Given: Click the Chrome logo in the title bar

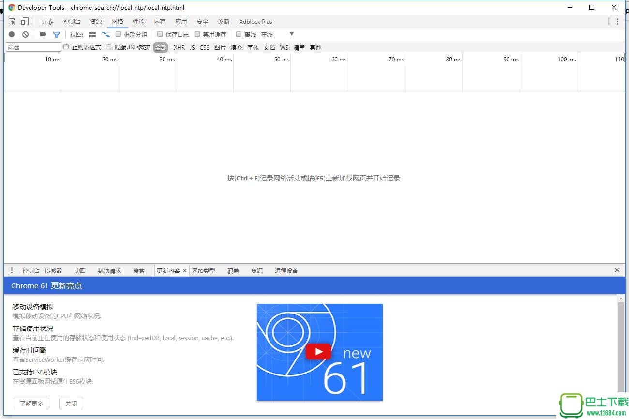Looking at the screenshot, I should (x=12, y=7).
